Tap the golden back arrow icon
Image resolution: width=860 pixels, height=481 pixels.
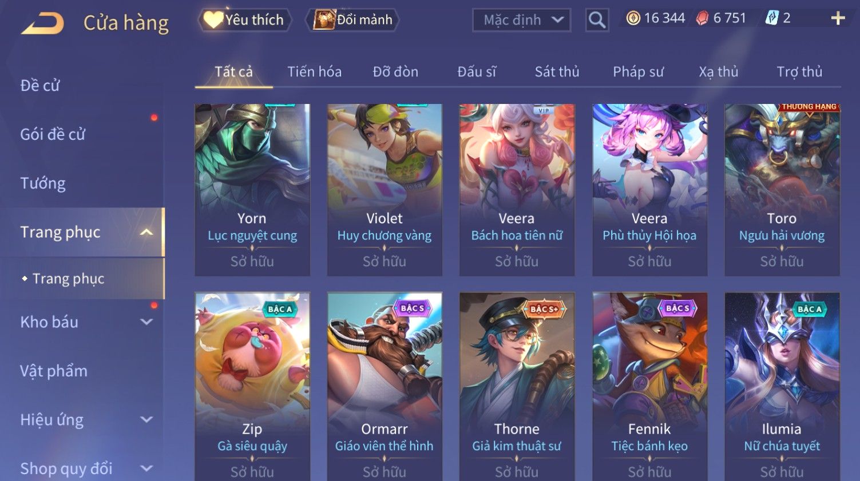pos(43,23)
